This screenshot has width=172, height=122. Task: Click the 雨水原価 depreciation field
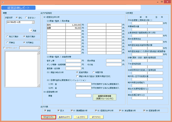tap(114, 61)
